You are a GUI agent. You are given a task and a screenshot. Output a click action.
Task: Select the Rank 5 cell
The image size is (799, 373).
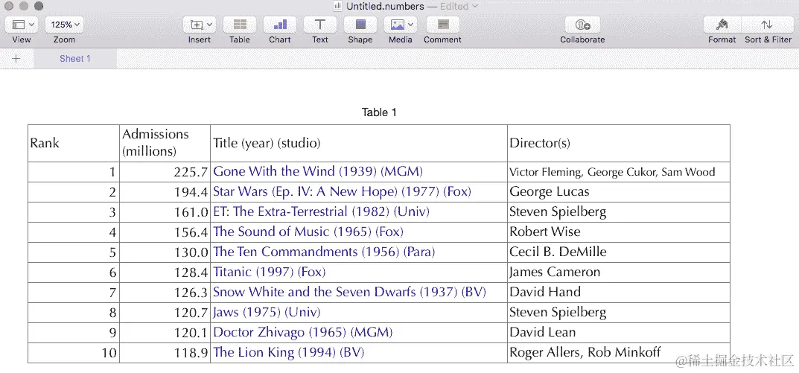coord(74,252)
